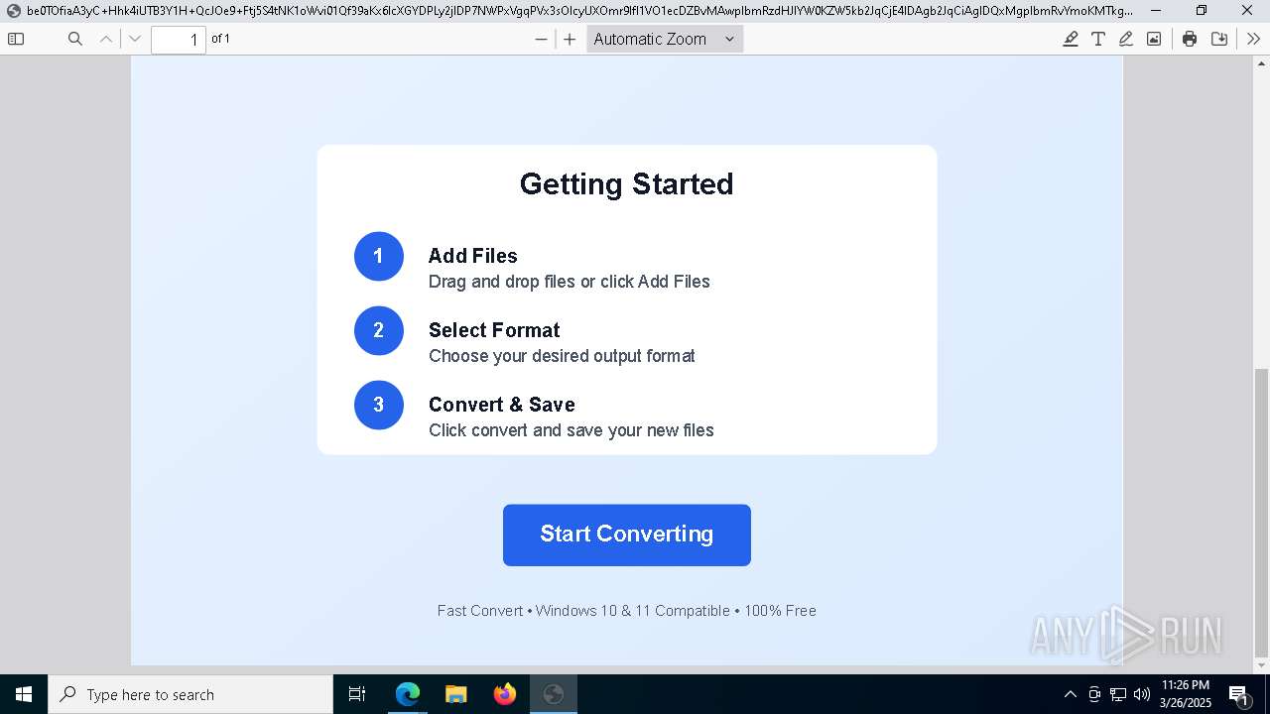Click 'Choose your desired output format' text
Screen dimensions: 1270x714
[562, 356]
